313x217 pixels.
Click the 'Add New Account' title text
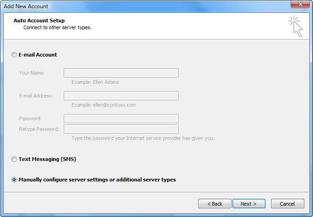point(26,6)
